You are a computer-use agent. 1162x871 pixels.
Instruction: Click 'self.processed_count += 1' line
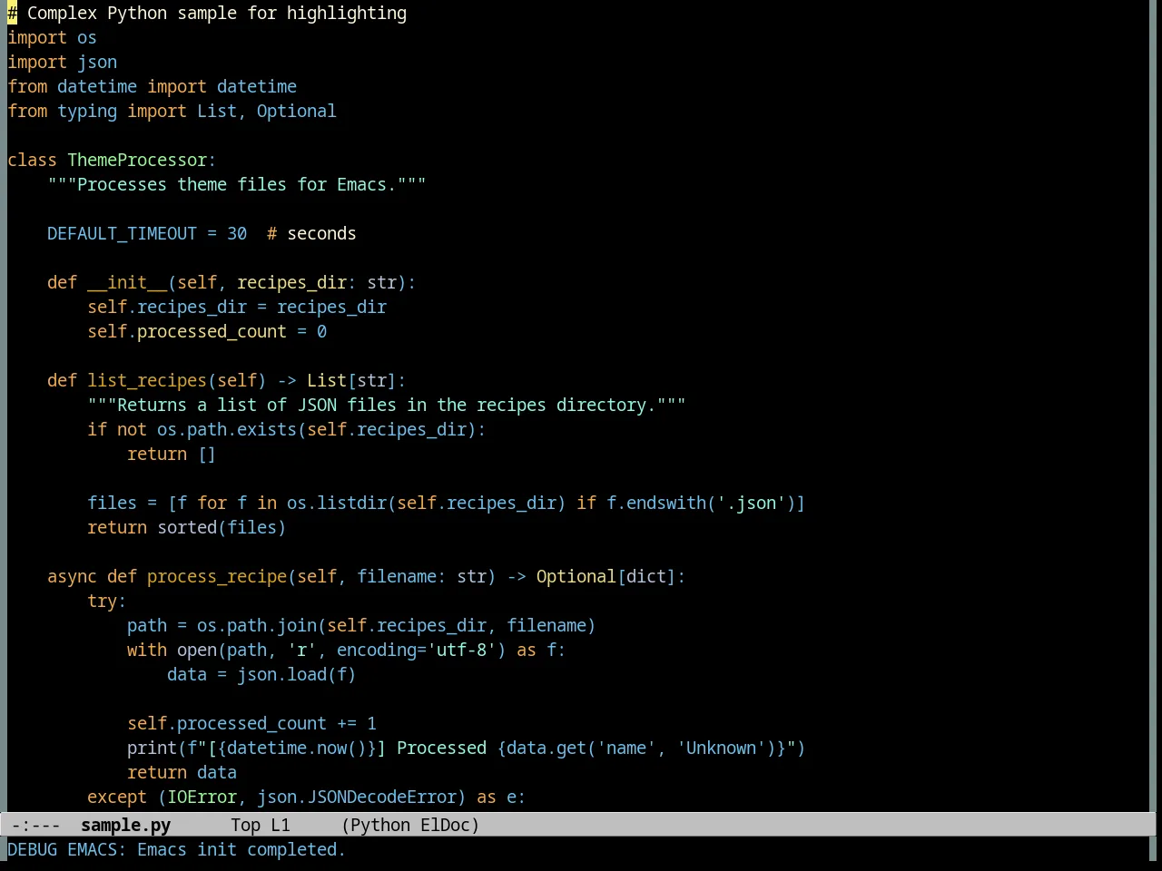click(x=251, y=723)
